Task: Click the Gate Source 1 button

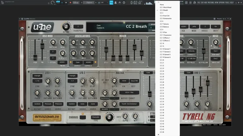Action: (77, 62)
